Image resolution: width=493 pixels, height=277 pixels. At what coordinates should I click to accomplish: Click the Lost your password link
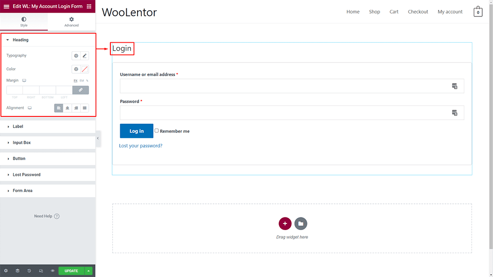[x=141, y=146]
